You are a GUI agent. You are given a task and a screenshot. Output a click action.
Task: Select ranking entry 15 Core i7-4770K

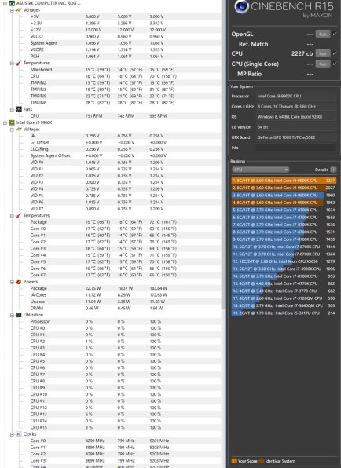[x=284, y=283]
